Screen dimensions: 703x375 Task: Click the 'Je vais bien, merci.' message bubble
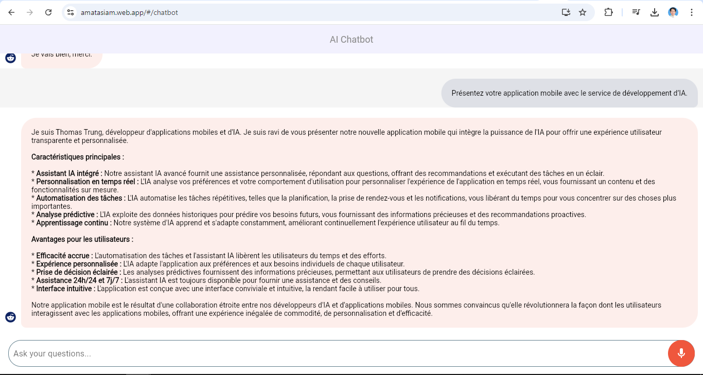tap(62, 60)
